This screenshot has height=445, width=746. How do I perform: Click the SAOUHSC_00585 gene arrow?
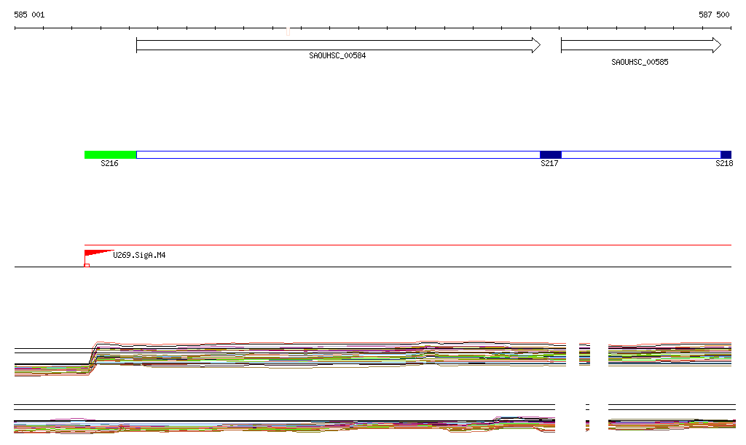tap(640, 45)
